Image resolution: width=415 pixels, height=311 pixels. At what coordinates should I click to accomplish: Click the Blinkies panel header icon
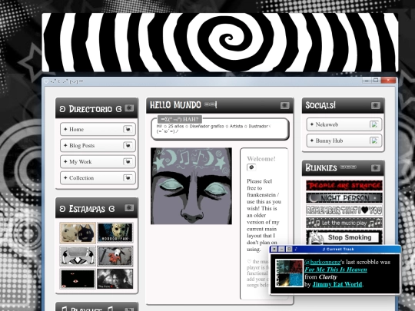point(376,168)
